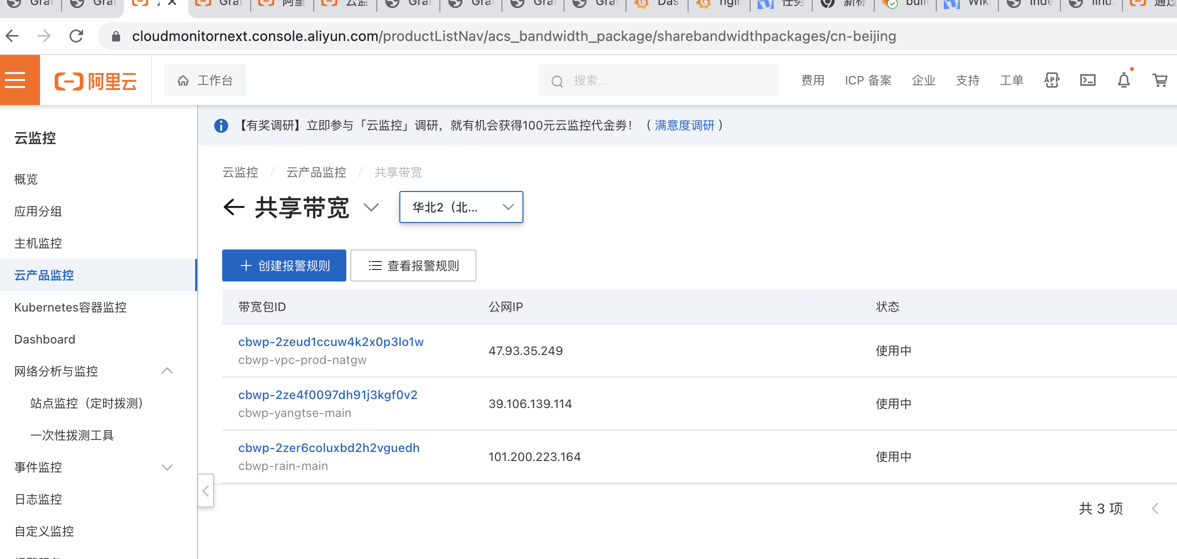Select IP 47.93.35.249 cell
Screen dimensions: 1177x559
click(x=526, y=351)
